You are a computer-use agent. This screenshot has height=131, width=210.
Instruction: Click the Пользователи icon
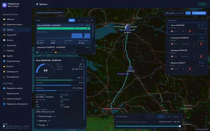[4, 77]
